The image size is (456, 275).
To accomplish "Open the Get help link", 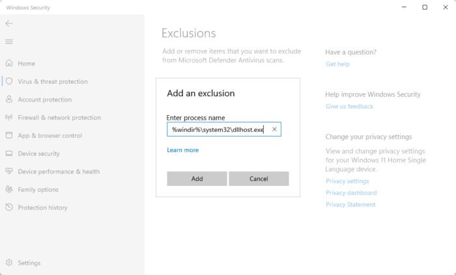I will pos(337,64).
